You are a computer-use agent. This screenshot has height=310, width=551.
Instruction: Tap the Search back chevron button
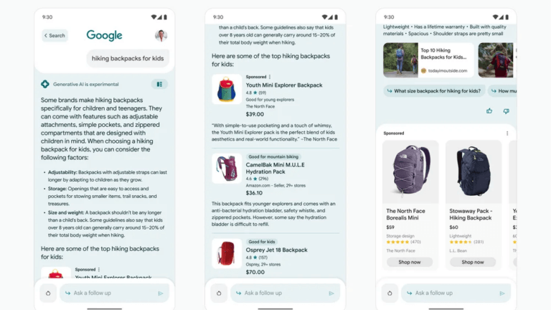54,35
